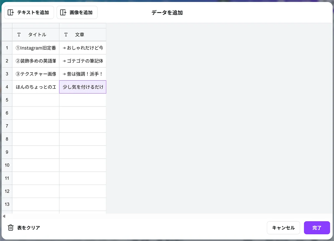334x241 pixels.
Task: Select cell ②装飾多めの英語筆
Action: point(36,61)
